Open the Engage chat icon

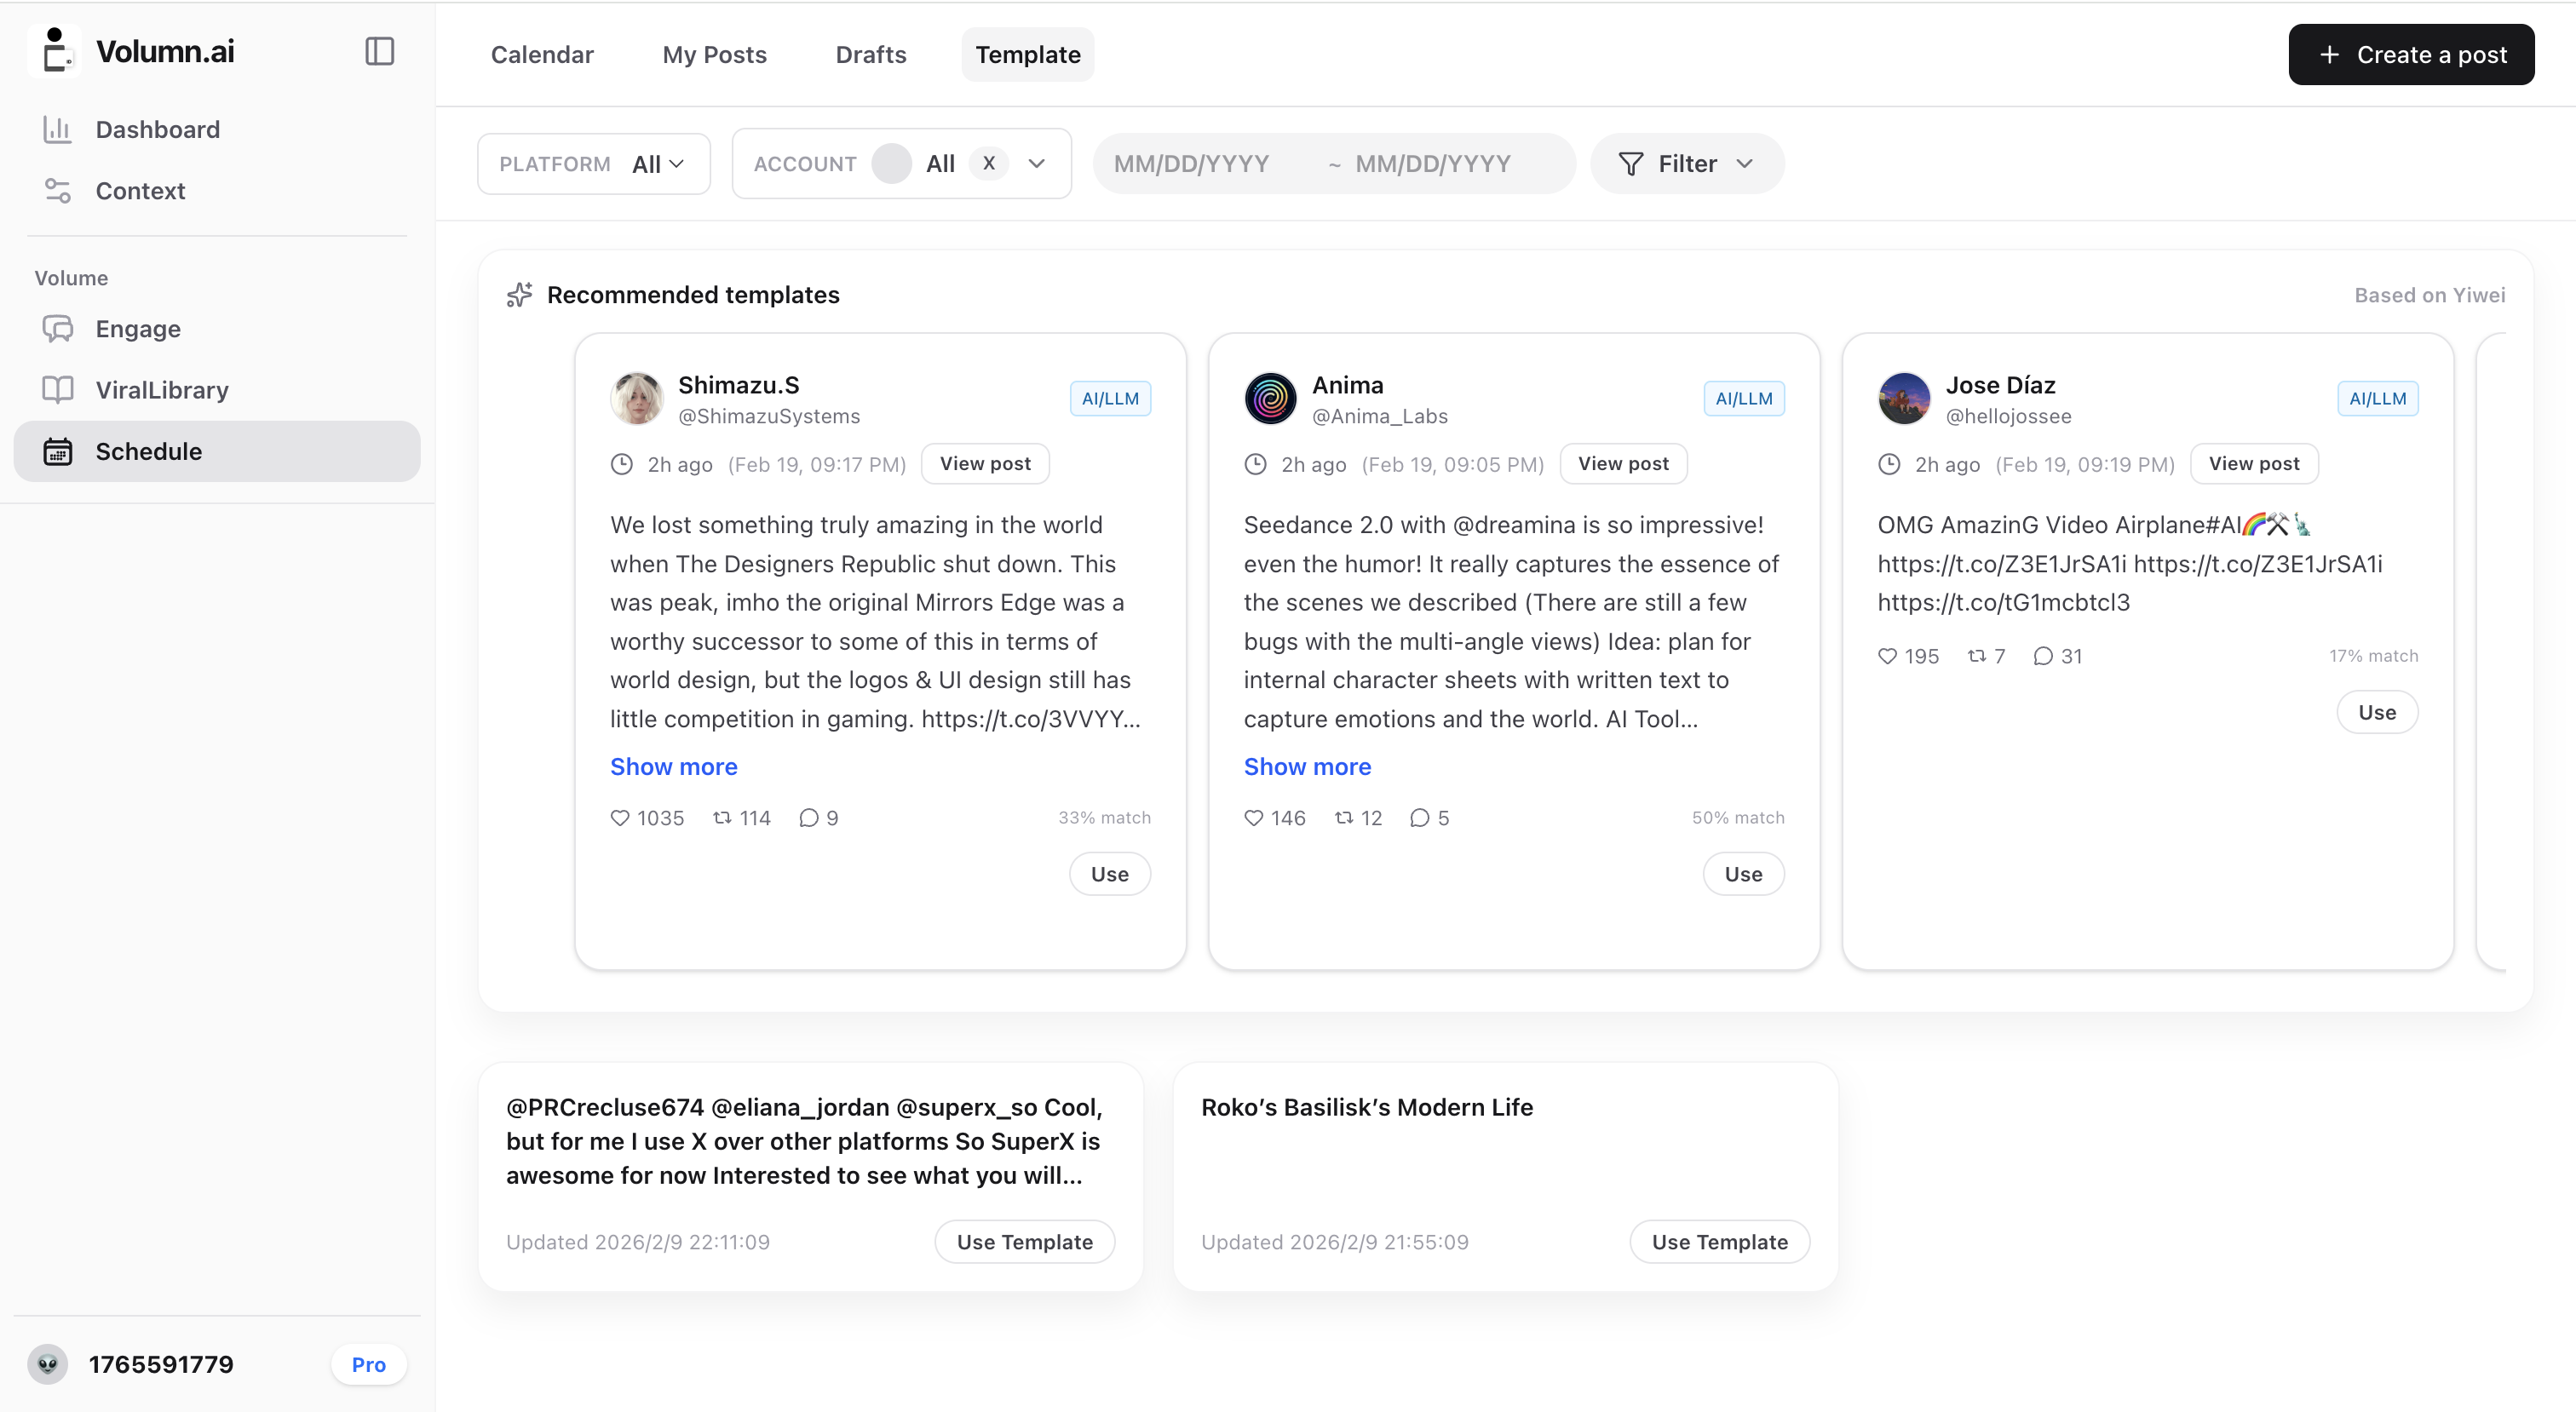click(57, 328)
